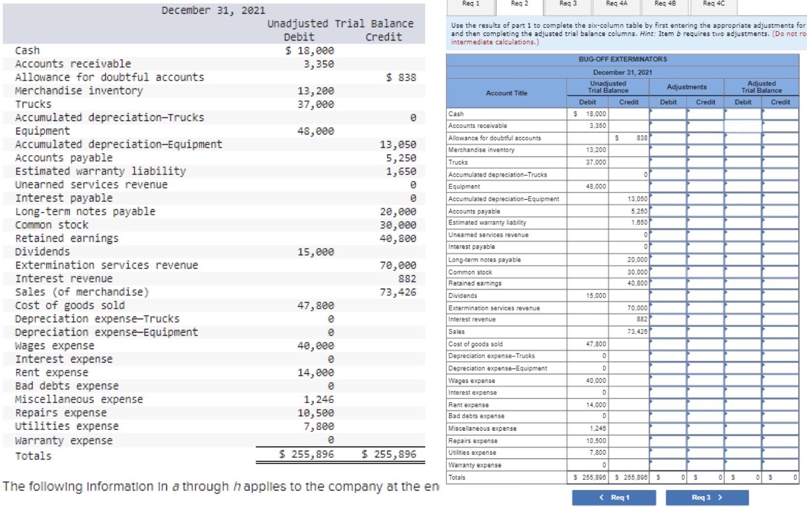Switch to the Req 1 tab

tap(471, 5)
